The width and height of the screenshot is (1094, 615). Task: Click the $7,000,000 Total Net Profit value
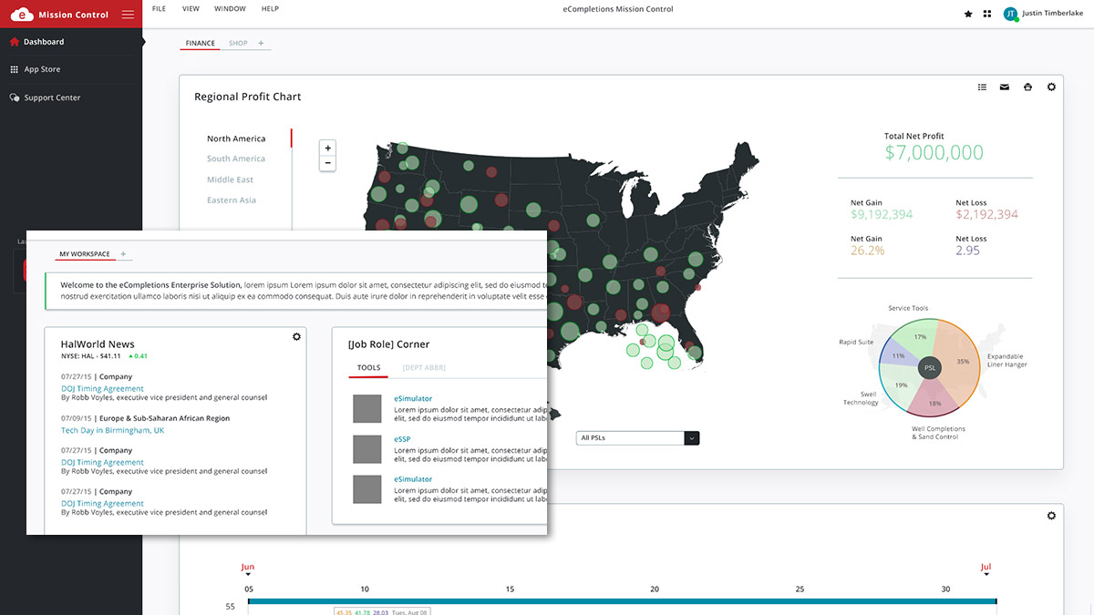pyautogui.click(x=934, y=153)
